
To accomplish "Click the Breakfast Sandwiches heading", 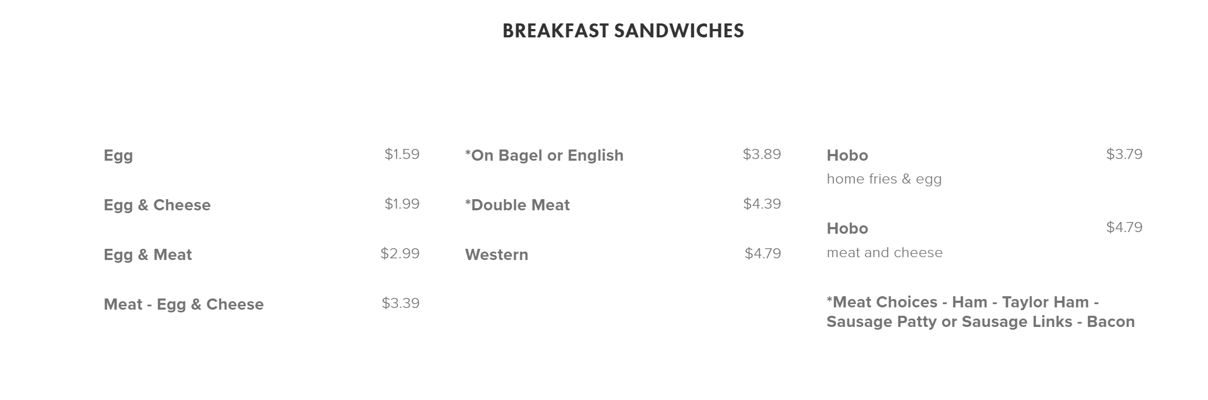I will [623, 31].
